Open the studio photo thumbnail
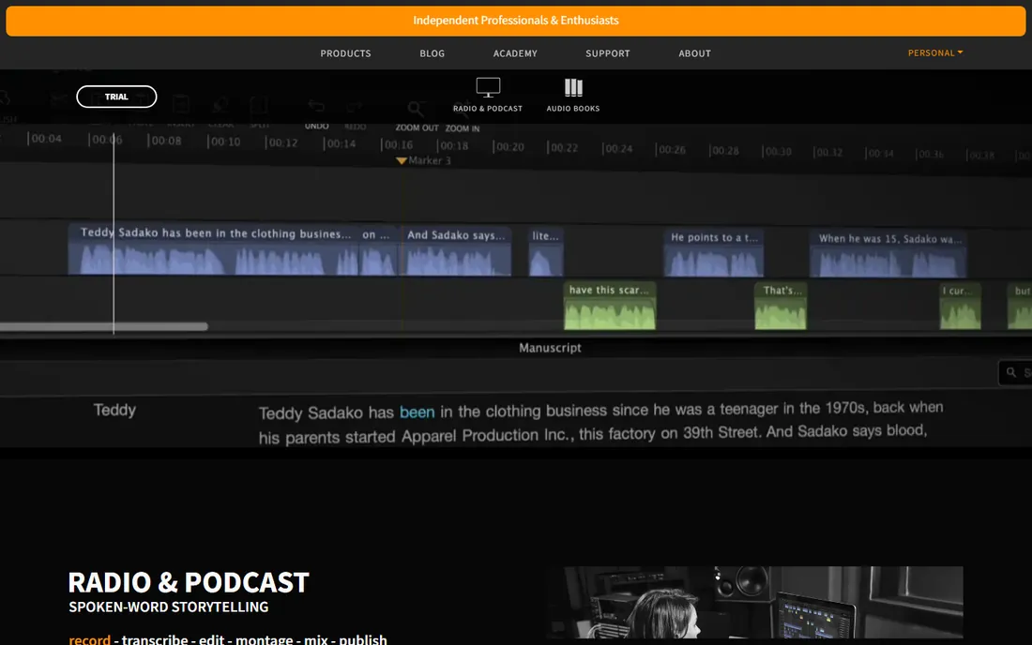 click(754, 602)
